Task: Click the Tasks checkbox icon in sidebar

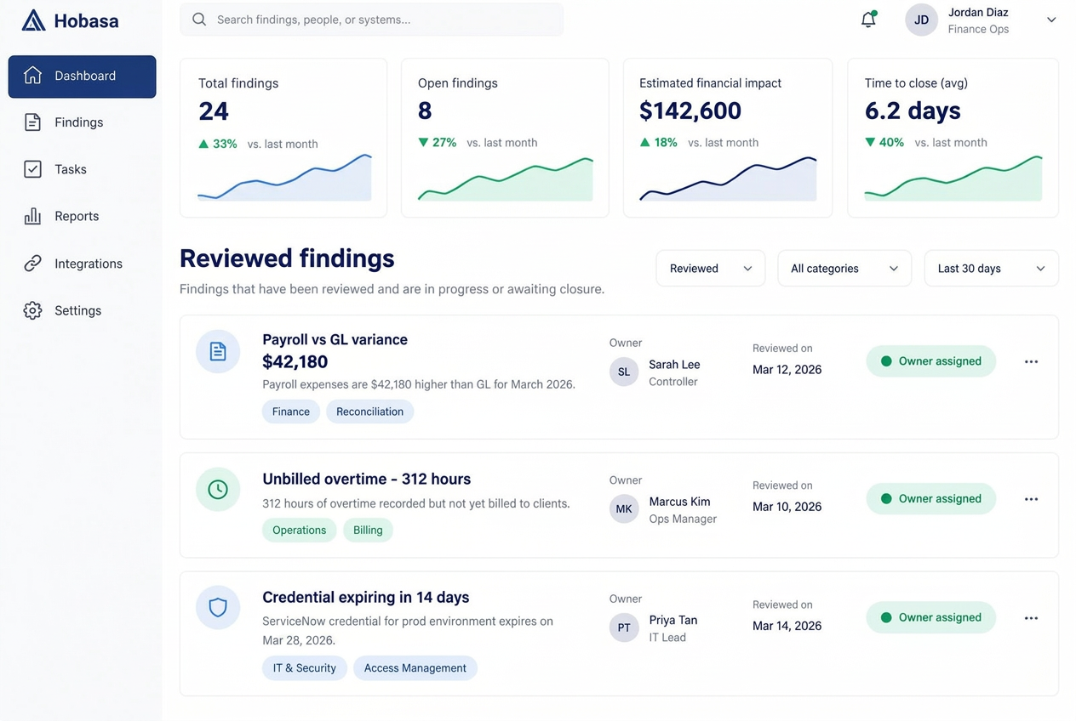Action: (x=32, y=169)
